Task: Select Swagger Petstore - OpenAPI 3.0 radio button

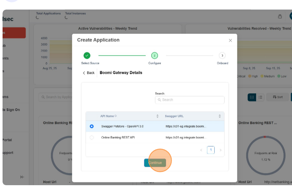Action: [92, 126]
